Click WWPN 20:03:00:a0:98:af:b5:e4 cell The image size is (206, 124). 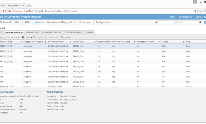coord(58,77)
